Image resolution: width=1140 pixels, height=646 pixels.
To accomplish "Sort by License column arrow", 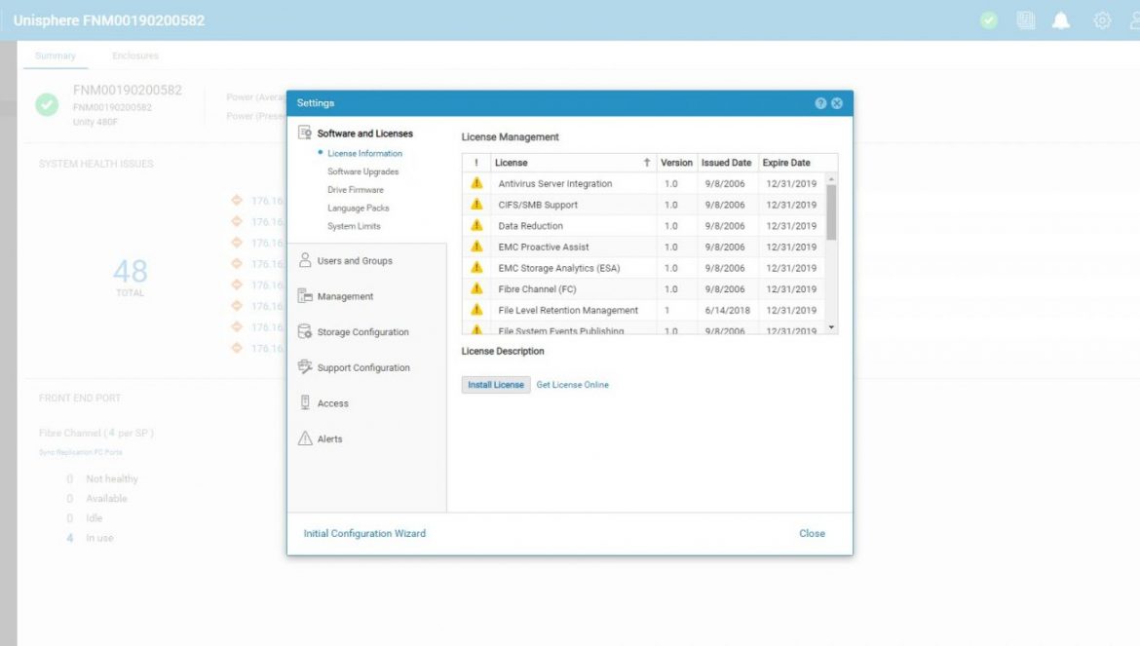I will (x=646, y=163).
